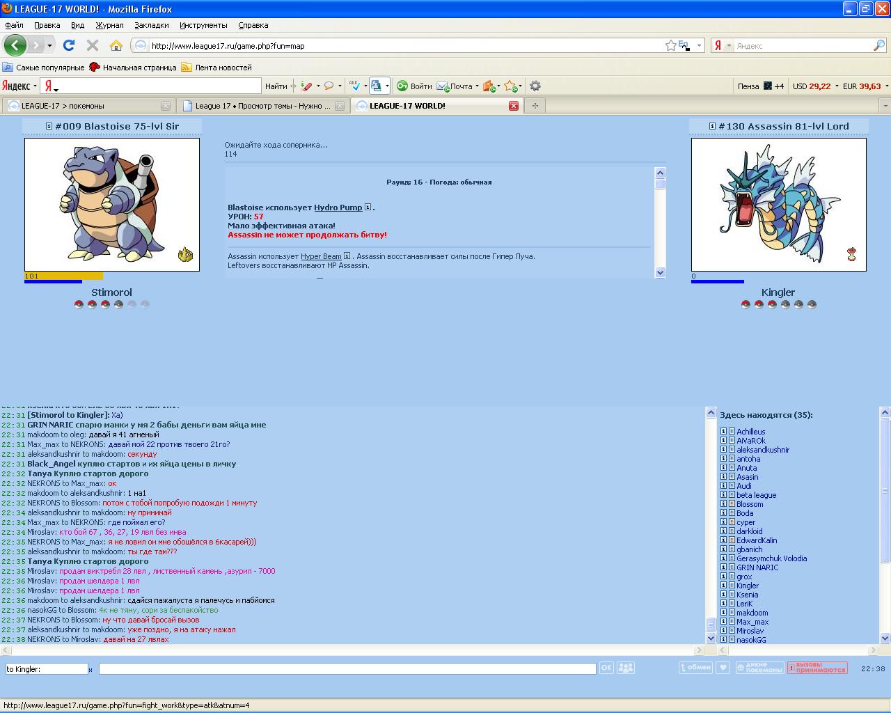Click the Yandex search magnifier icon
891x713 pixels.
click(878, 45)
